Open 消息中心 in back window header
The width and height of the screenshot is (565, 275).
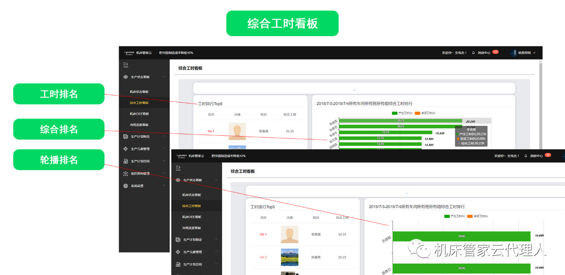tap(484, 53)
